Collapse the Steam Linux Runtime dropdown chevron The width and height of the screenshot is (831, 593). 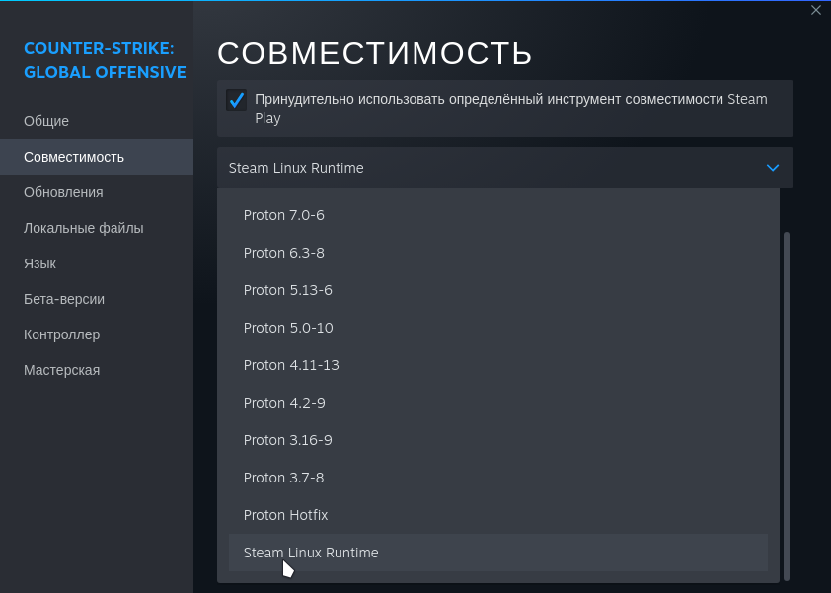coord(773,168)
